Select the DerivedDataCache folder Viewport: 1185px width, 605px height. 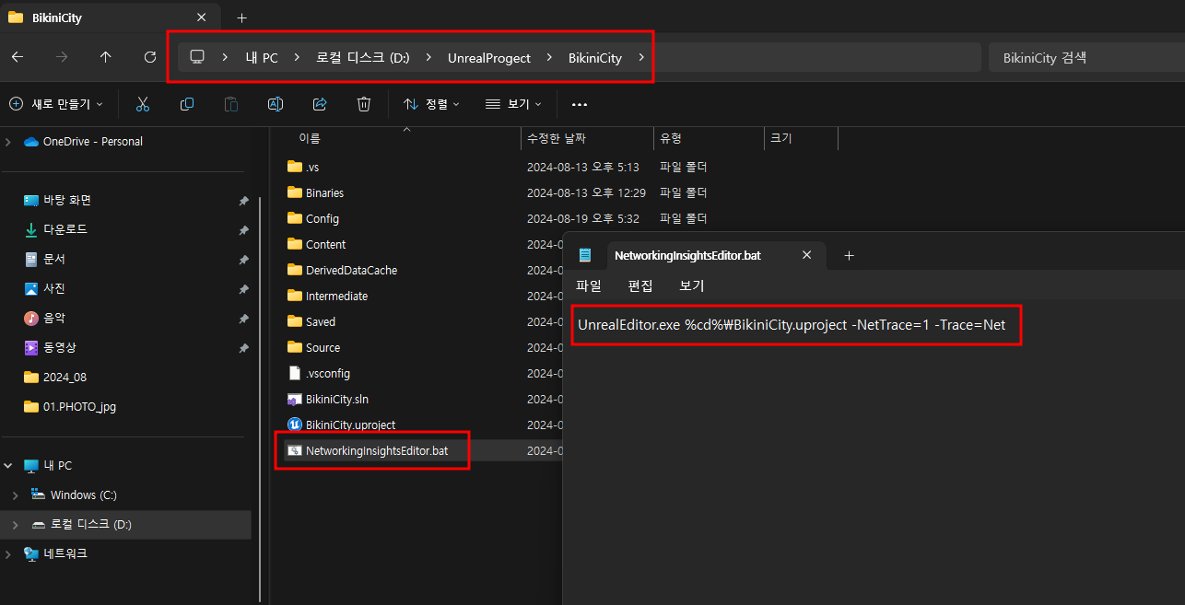coord(351,270)
